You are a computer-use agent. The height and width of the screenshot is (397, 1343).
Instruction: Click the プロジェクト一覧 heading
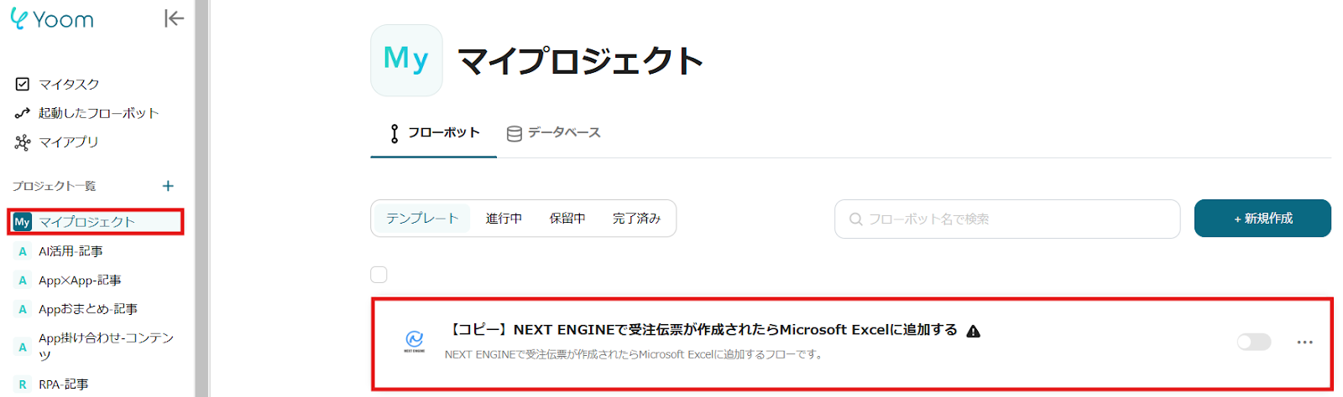coord(55,186)
